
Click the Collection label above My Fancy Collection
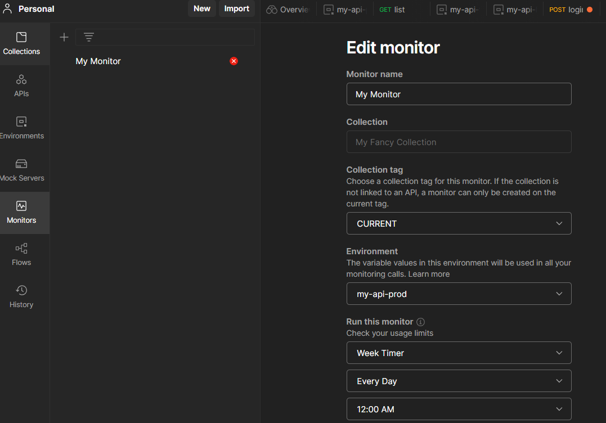click(x=367, y=121)
